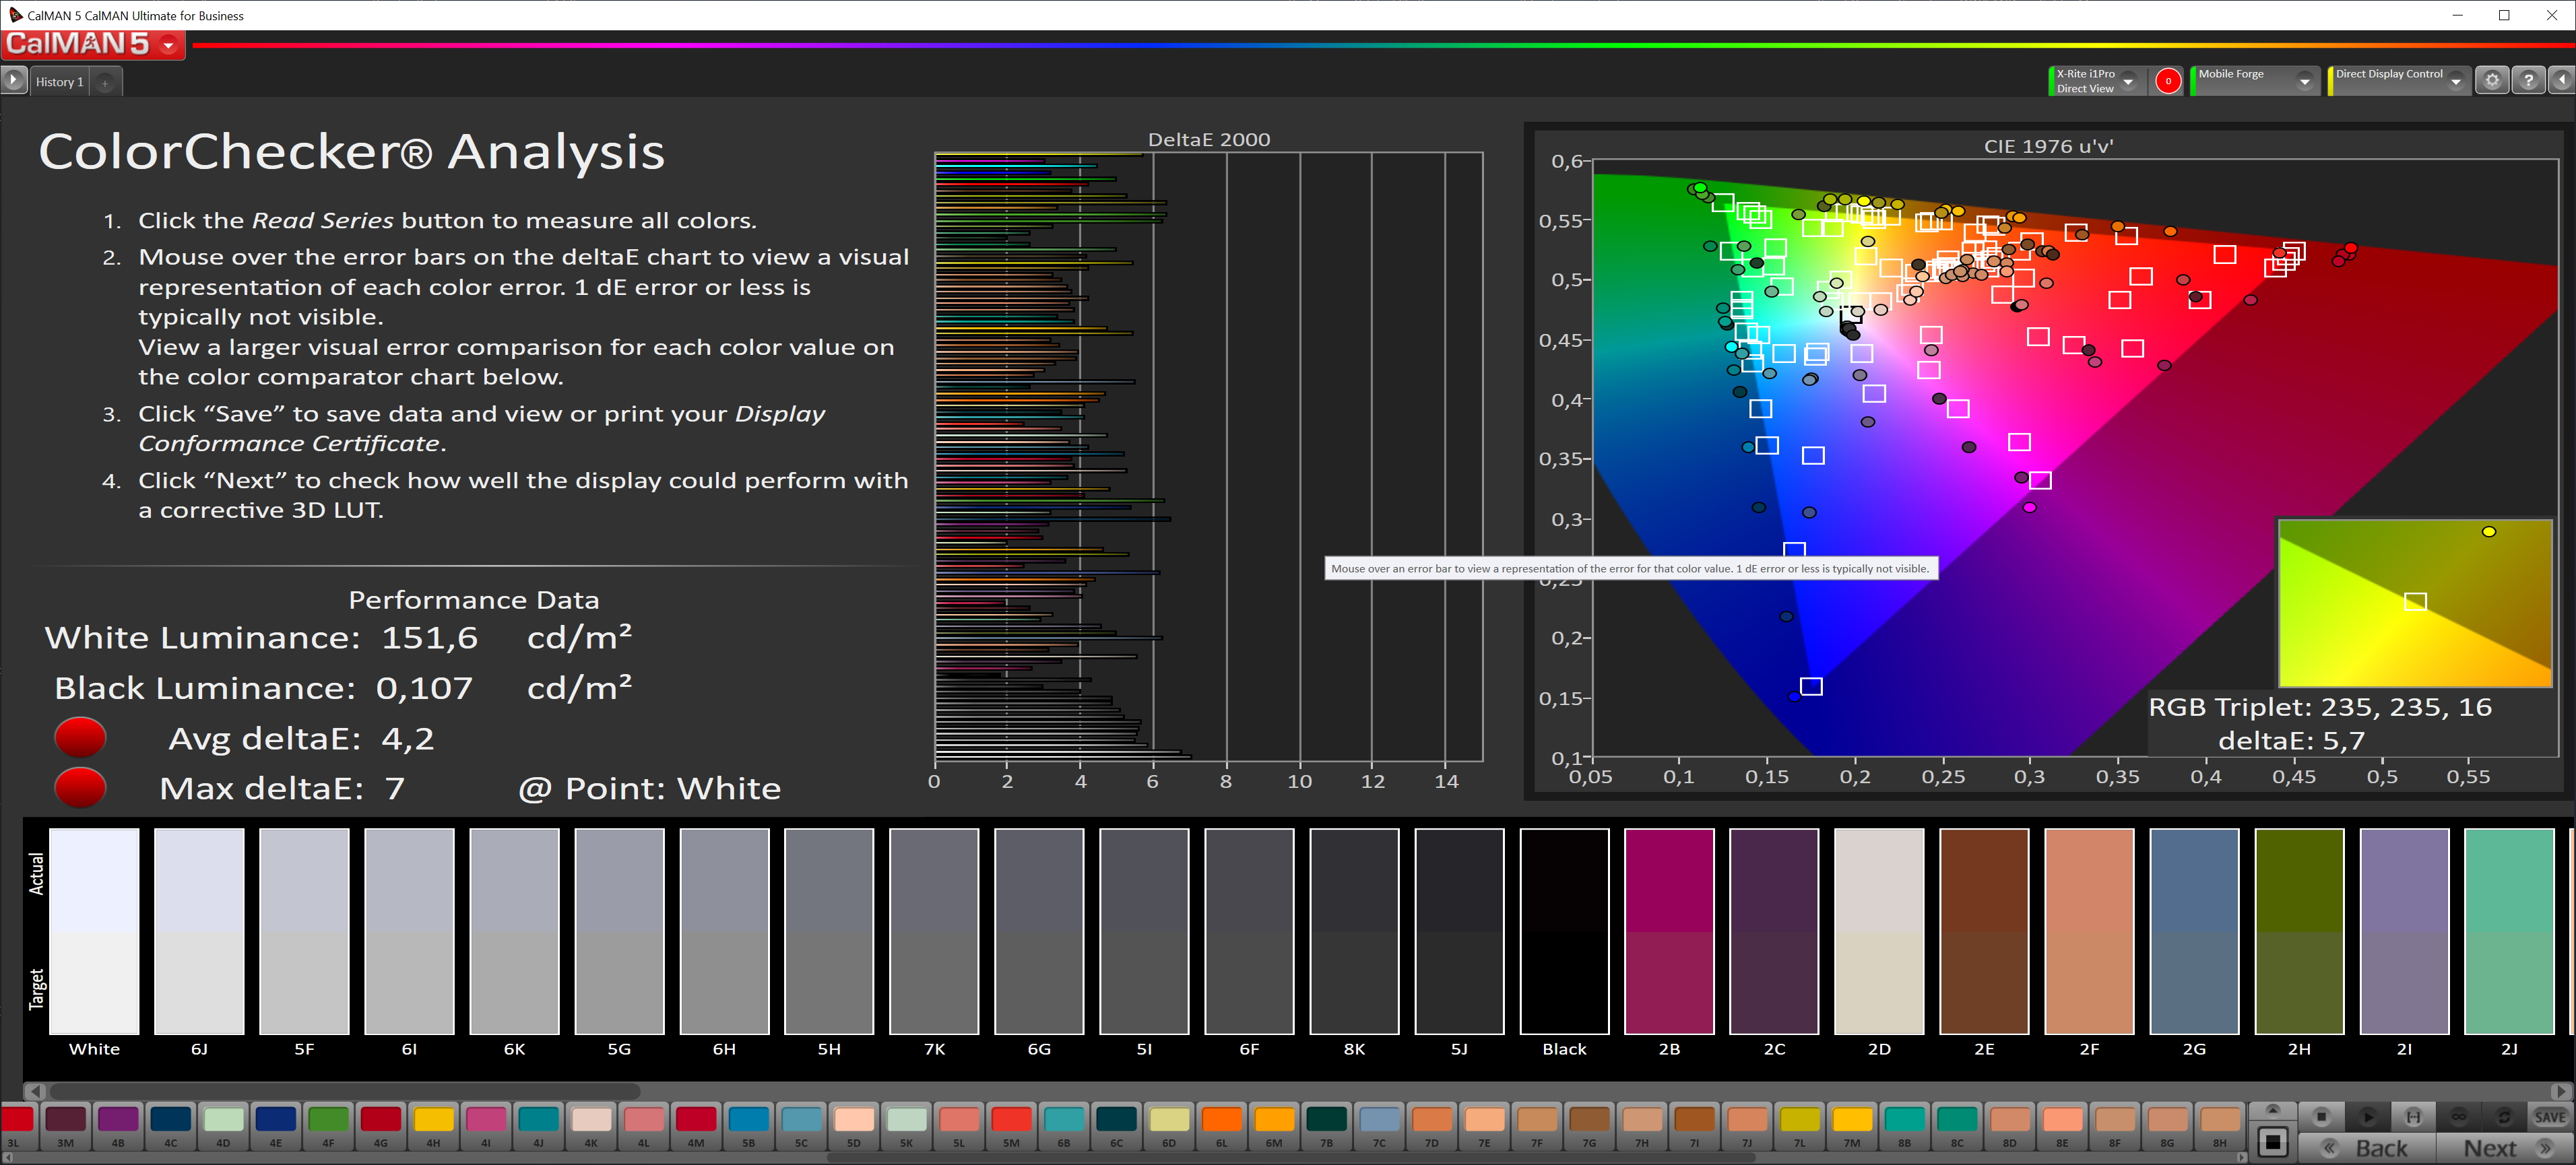
Task: Open the X-Rite i1Pro meter dropdown
Action: [x=2128, y=81]
